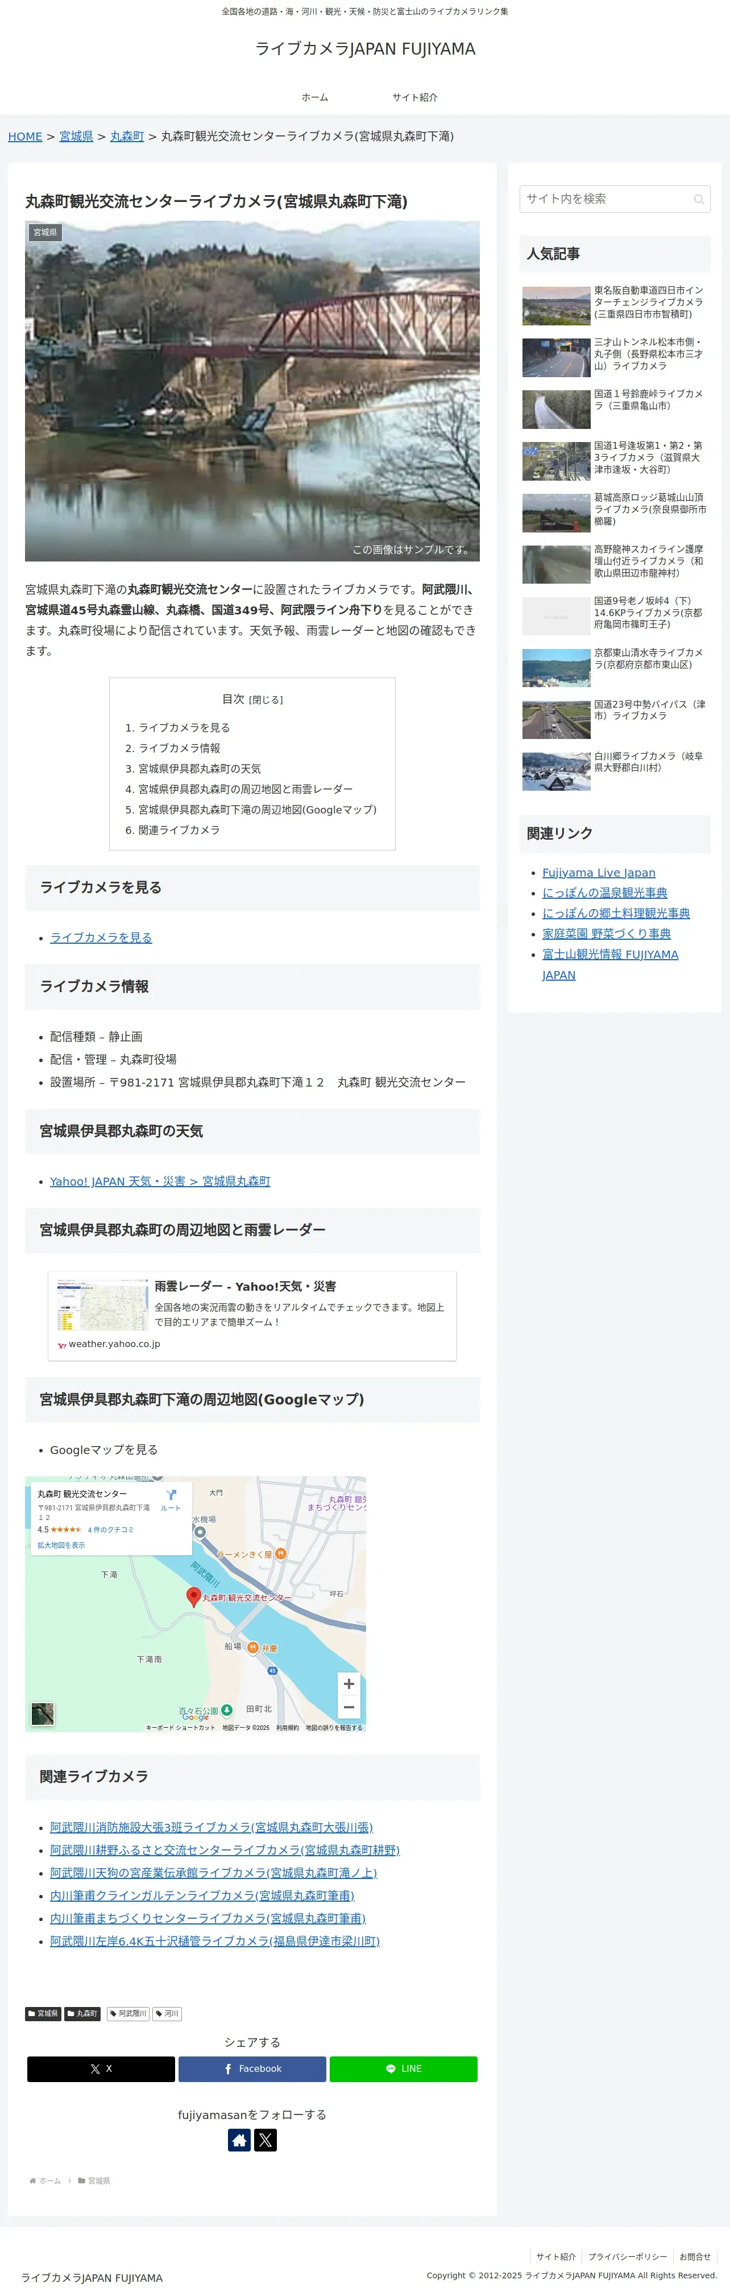Click footer お問合せ link
The image size is (730, 2292).
(x=694, y=2256)
